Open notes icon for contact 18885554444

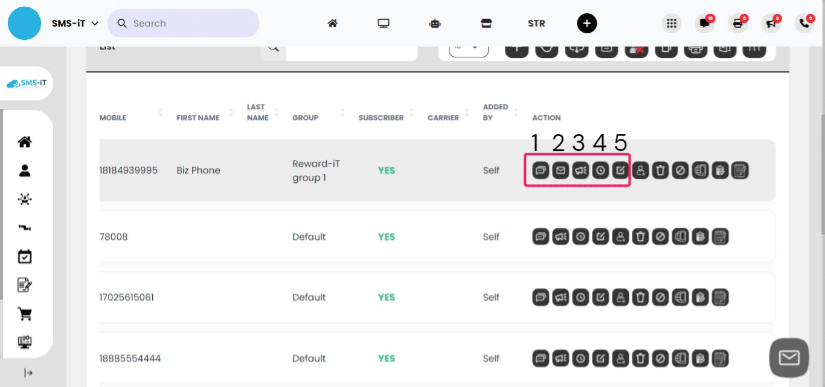(720, 359)
